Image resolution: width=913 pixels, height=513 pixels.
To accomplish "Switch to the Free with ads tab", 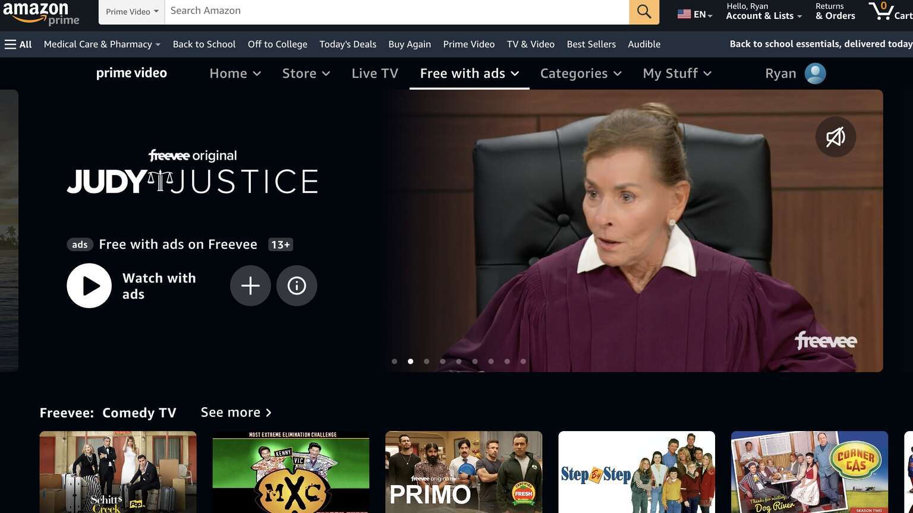I will tap(468, 73).
